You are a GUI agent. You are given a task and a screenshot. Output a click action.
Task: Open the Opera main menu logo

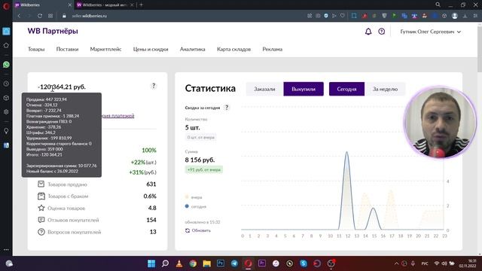[x=6, y=6]
